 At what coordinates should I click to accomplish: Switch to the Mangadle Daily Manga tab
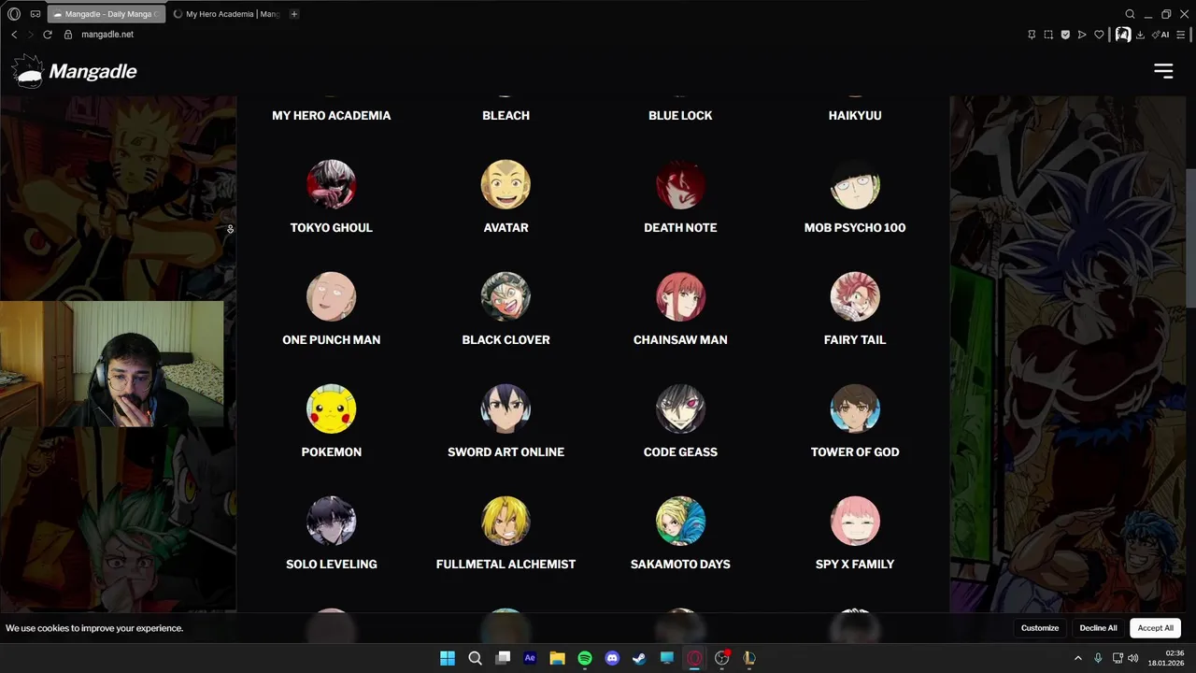[106, 14]
